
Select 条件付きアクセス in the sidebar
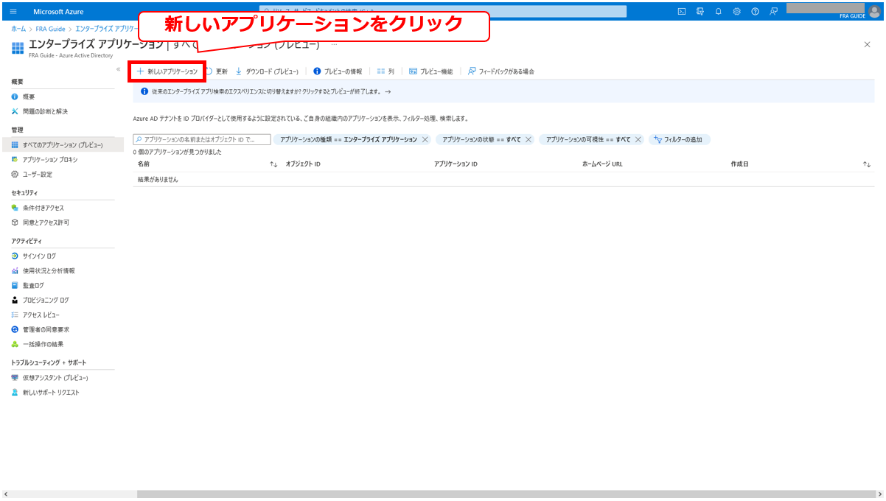(43, 208)
